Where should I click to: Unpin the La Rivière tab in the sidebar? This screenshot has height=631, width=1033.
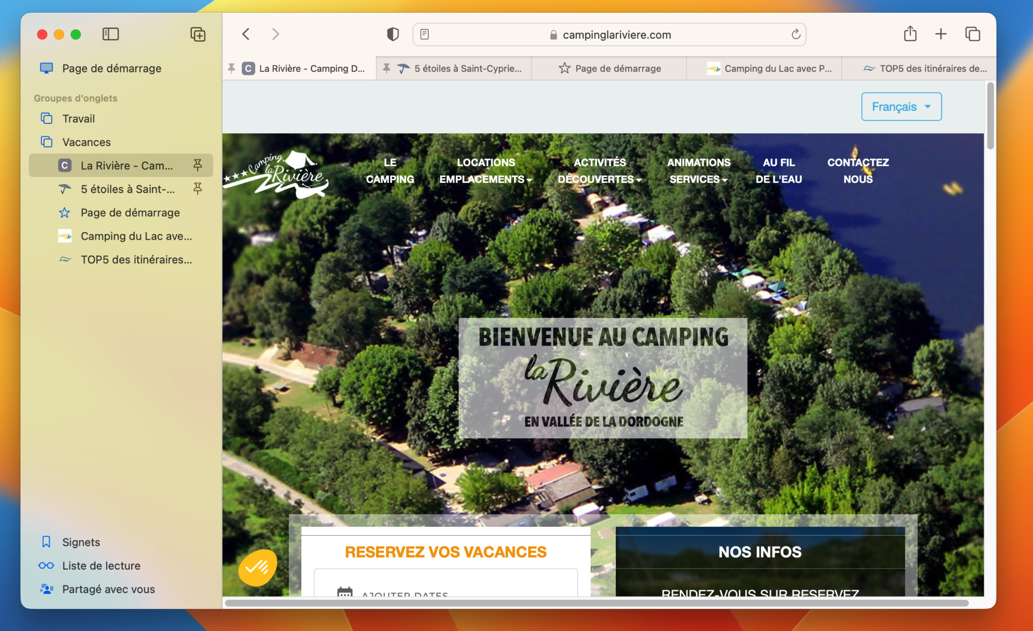197,165
